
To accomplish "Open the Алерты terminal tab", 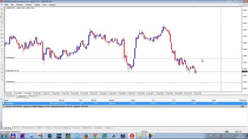I will pos(49,128).
